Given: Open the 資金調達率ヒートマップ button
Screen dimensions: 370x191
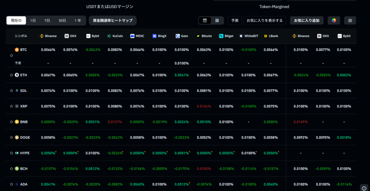Looking at the screenshot, I should click(112, 21).
